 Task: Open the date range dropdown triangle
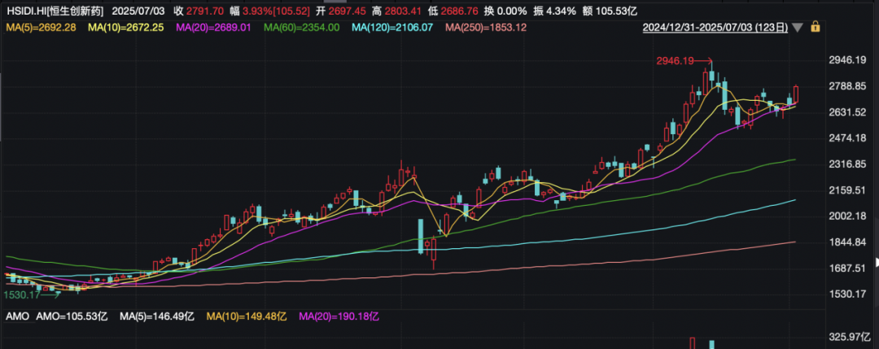(797, 28)
